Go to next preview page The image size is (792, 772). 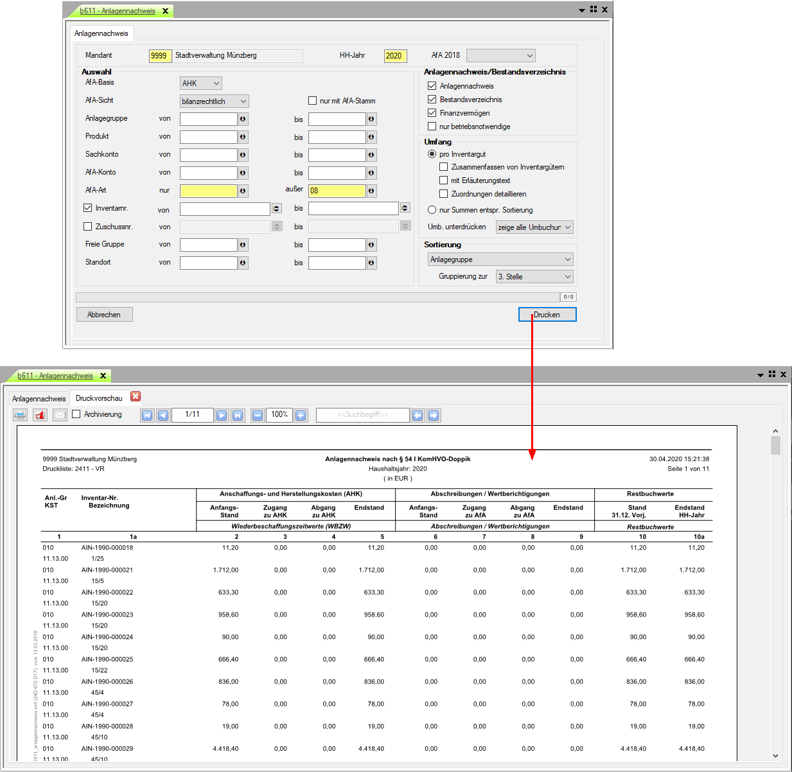pos(222,416)
